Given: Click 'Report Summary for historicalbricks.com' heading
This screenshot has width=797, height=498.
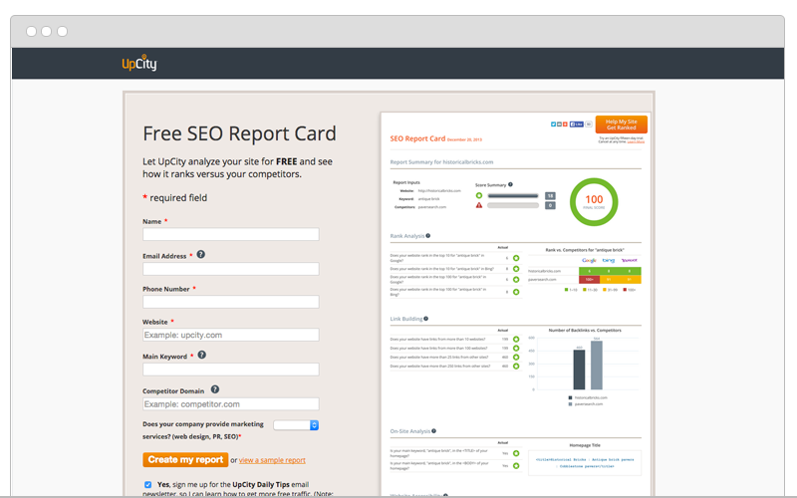Looking at the screenshot, I should 441,162.
